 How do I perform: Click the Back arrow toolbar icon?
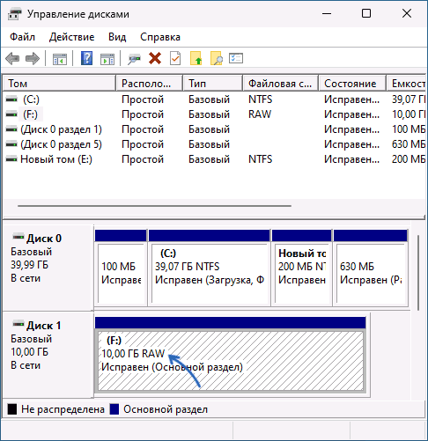click(x=12, y=58)
